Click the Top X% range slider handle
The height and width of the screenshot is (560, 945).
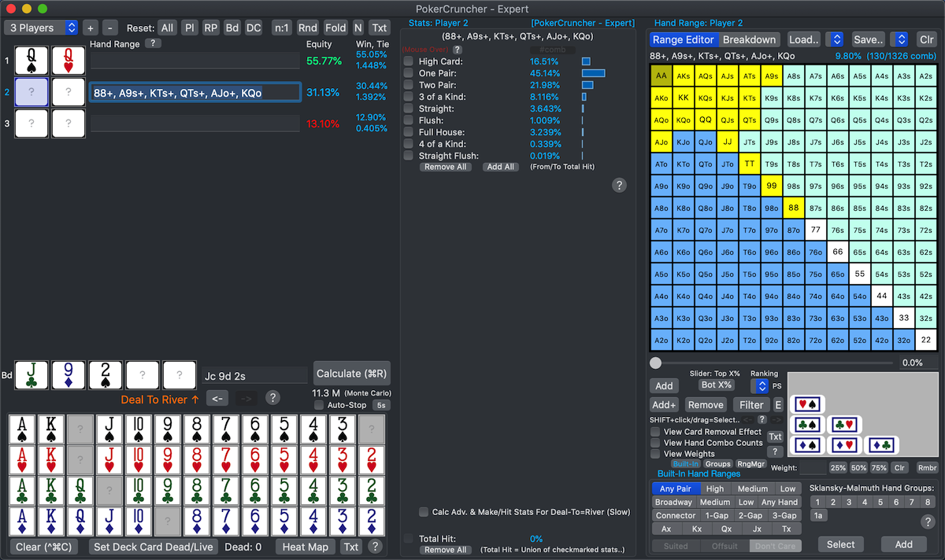tap(655, 363)
